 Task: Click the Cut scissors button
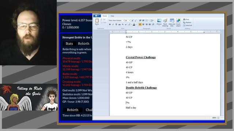tap(103, 19)
